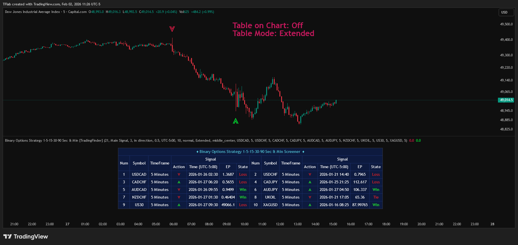
Task: Click the 49,220.0 price scale label
Action: [506, 68]
